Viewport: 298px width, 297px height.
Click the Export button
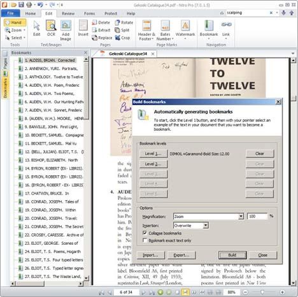tap(181, 255)
